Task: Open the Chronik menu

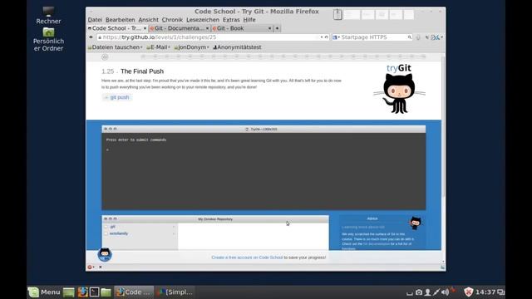Action: tap(172, 20)
